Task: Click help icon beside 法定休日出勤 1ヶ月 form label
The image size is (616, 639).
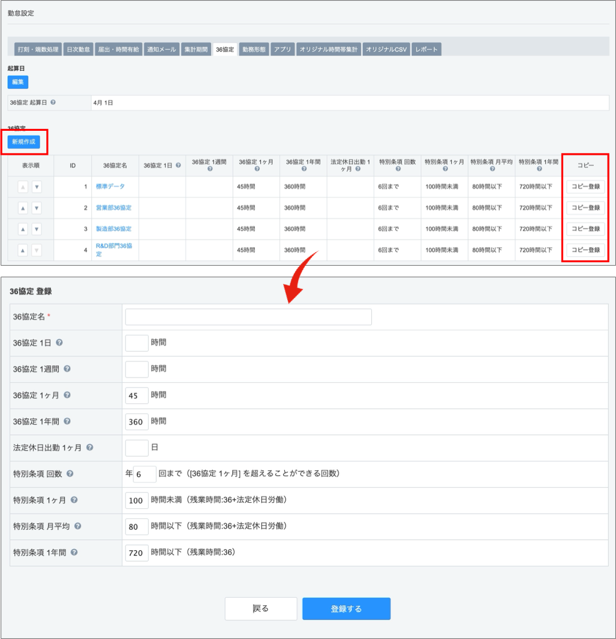Action: point(89,448)
